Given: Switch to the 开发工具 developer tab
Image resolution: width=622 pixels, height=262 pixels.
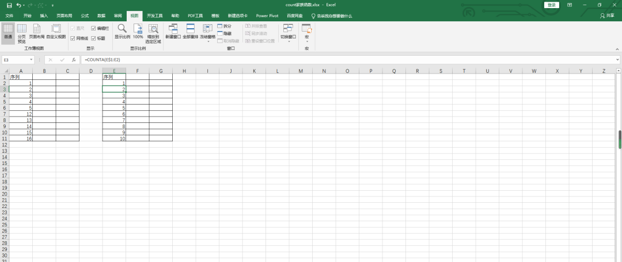Looking at the screenshot, I should pyautogui.click(x=155, y=16).
